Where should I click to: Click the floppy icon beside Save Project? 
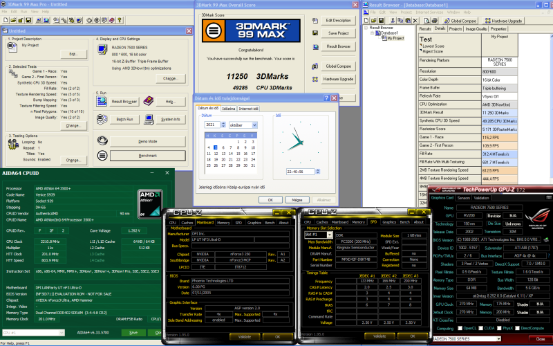[315, 33]
